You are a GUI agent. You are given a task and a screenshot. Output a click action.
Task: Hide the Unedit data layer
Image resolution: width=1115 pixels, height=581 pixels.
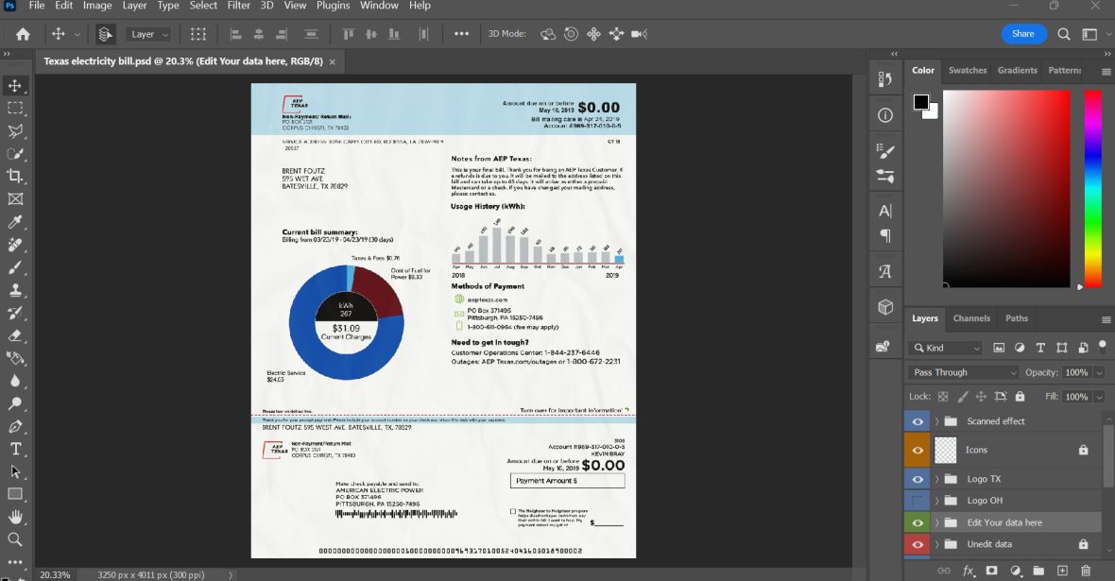916,543
